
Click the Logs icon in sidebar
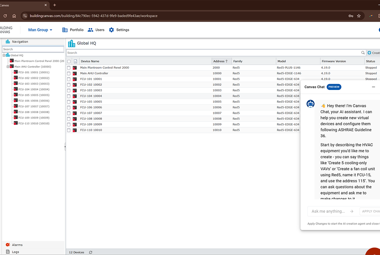point(8,252)
